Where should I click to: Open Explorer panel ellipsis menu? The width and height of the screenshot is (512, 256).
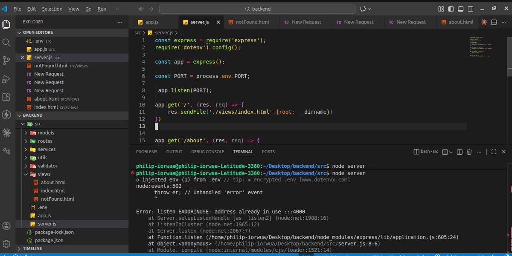pyautogui.click(x=120, y=22)
